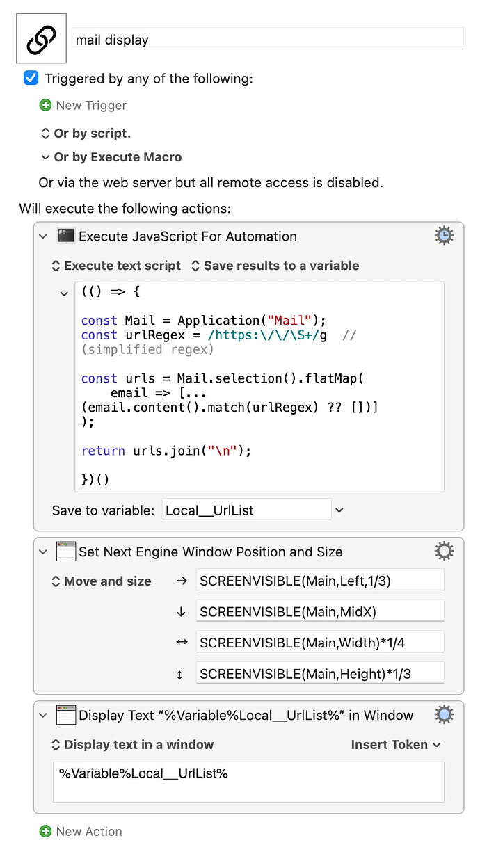Click the terminal icon of the JavaScript action
Viewport: 480px width, 861px height.
pyautogui.click(x=66, y=236)
